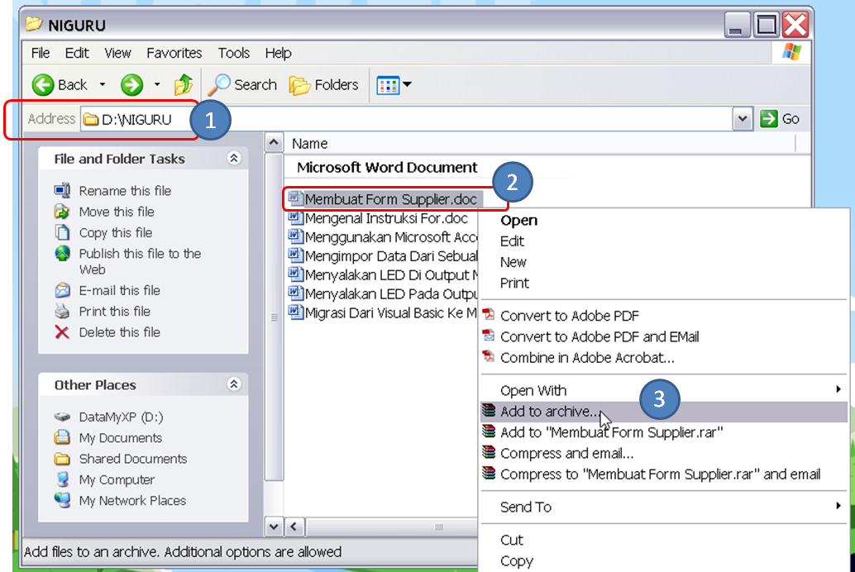Open My Network Places link
Viewport: 855px width, 572px height.
pyautogui.click(x=131, y=500)
